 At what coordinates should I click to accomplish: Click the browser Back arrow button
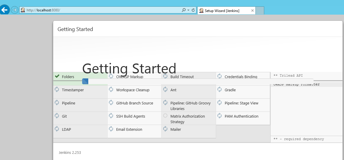tap(4, 10)
